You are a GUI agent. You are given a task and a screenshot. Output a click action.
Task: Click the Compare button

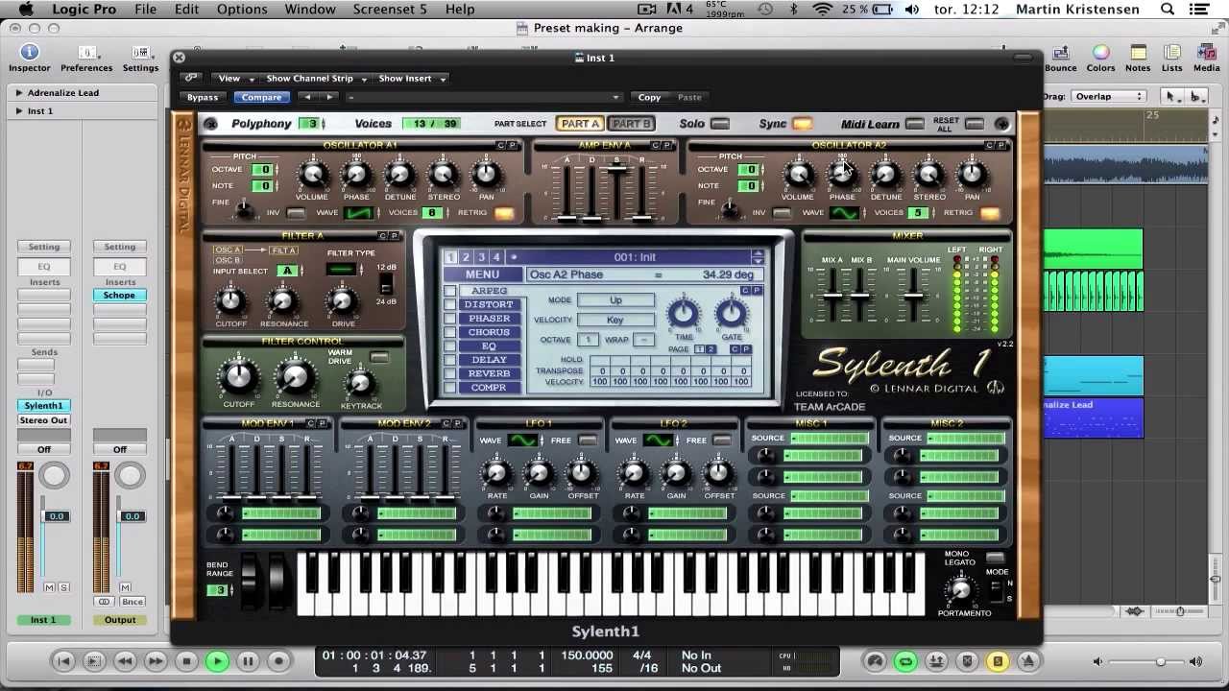(x=261, y=97)
